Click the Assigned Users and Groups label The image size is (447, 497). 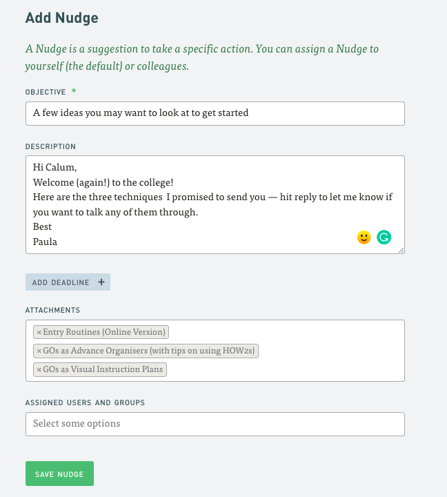tap(85, 402)
